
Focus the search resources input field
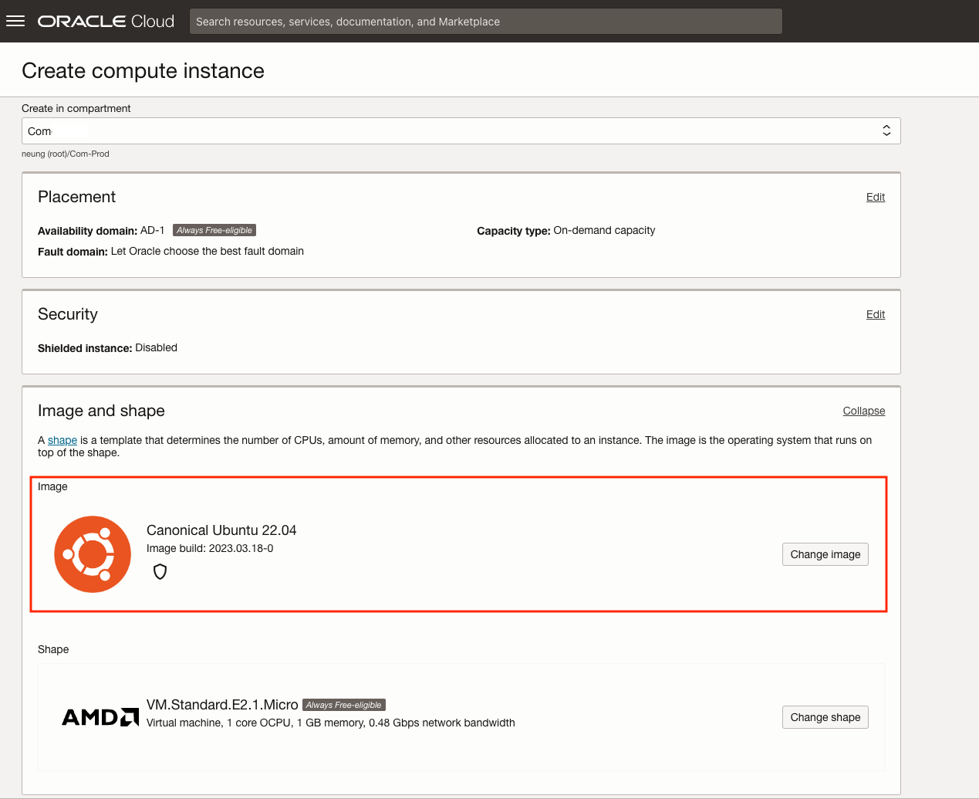486,22
